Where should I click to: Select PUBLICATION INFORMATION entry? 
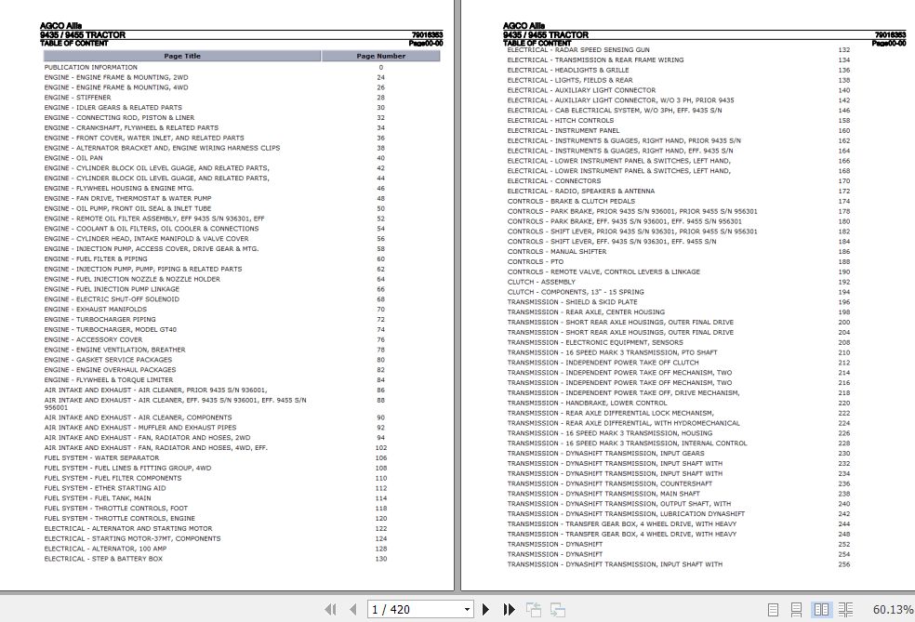point(91,68)
